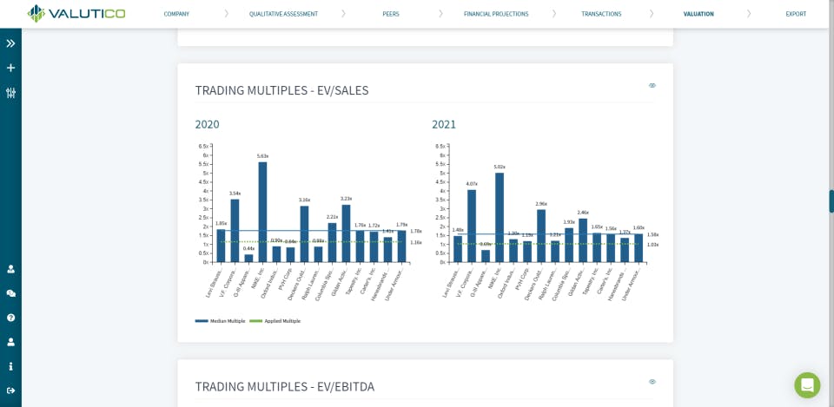This screenshot has width=834, height=407.
Task: Toggle visibility of EV/EBITDA section
Action: coord(652,382)
